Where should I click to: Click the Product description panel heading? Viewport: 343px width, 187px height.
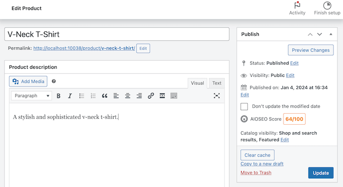click(x=33, y=67)
